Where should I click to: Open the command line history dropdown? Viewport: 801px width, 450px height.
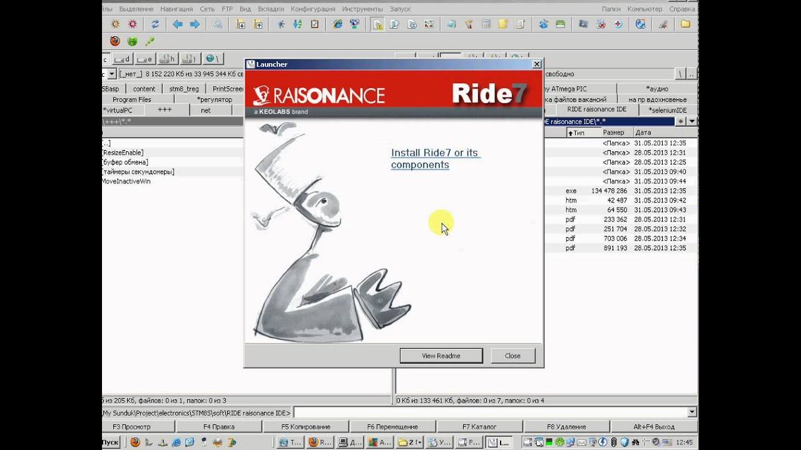tap(691, 412)
